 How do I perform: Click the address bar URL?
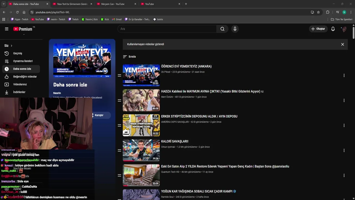click(52, 12)
